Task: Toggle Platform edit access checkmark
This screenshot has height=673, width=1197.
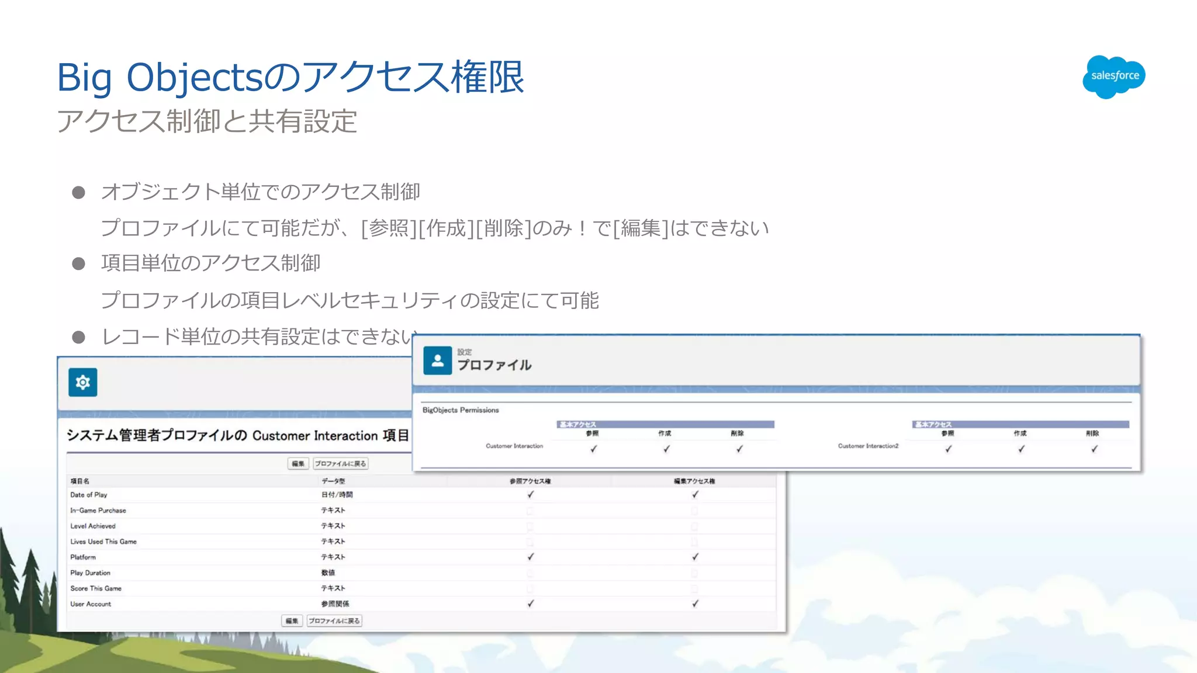Action: click(695, 557)
